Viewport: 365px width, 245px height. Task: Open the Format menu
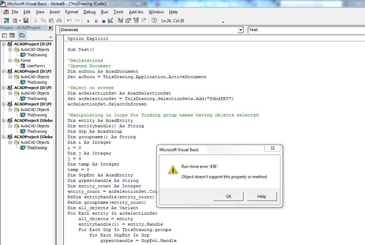71,12
